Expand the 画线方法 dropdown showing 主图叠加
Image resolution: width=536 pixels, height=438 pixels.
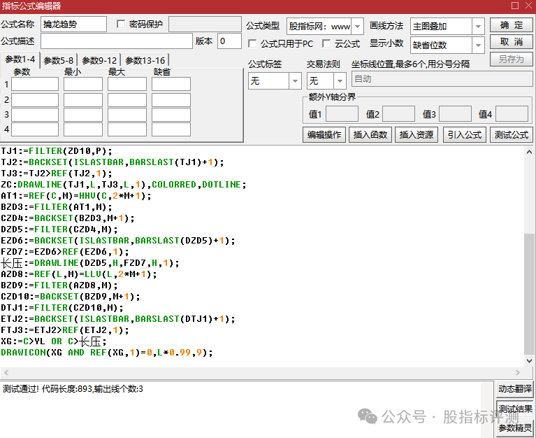[478, 27]
